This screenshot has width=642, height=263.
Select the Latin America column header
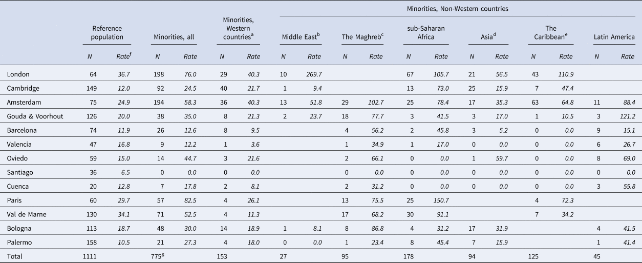[614, 37]
